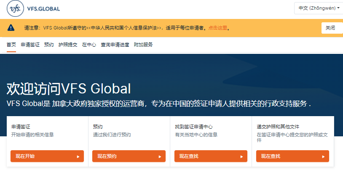Click the 现在开始 button
Image resolution: width=343 pixels, height=170 pixels.
[x=47, y=156]
